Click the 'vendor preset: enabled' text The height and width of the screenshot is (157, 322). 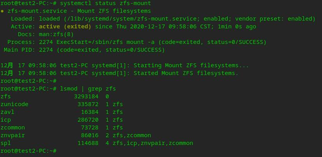coord(275,19)
